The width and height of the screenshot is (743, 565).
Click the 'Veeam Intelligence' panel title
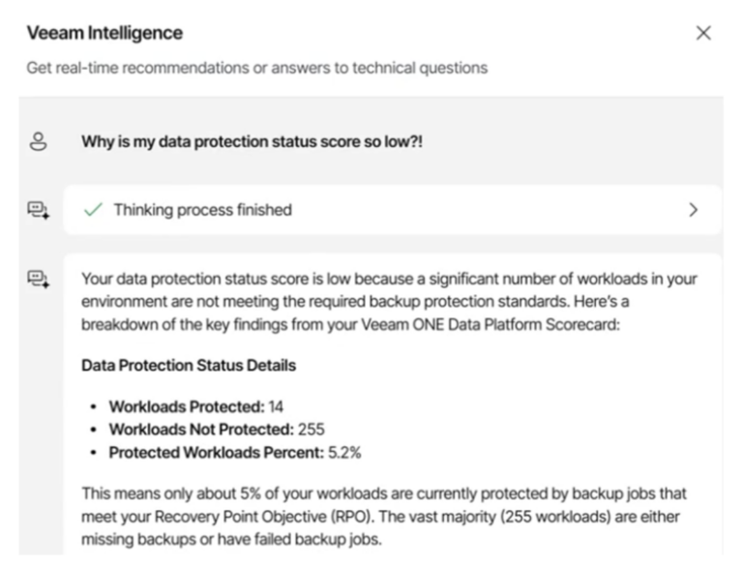[x=104, y=33]
